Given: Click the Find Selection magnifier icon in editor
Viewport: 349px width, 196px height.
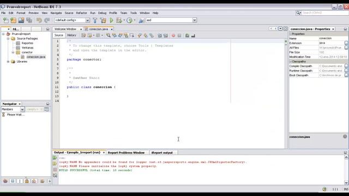Looking at the screenshot, I should tap(108, 35).
